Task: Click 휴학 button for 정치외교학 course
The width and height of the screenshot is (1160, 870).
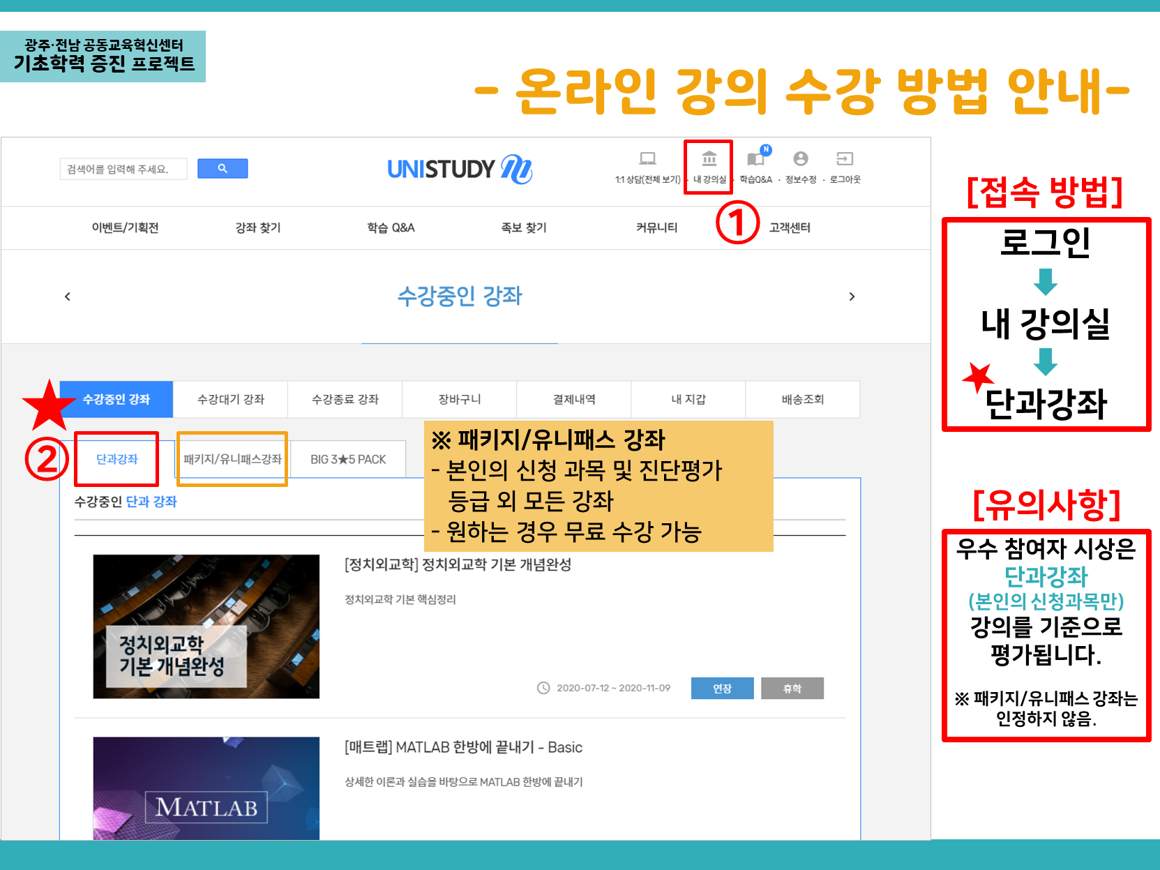Action: tap(792, 688)
